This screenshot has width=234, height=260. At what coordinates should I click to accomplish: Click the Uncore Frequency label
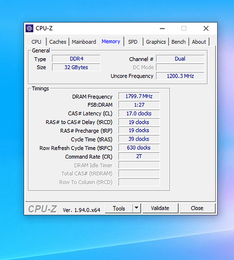click(x=132, y=76)
